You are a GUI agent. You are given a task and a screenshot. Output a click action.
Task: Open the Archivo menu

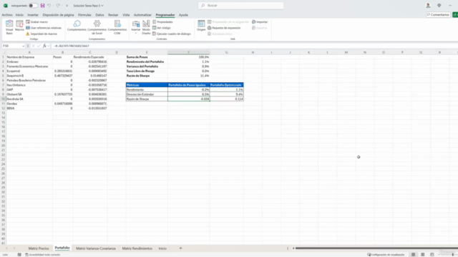7,15
